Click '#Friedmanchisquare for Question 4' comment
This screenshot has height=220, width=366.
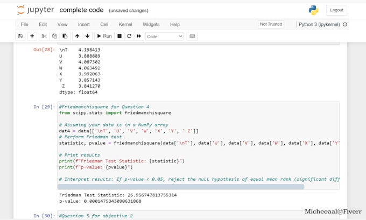click(x=104, y=107)
